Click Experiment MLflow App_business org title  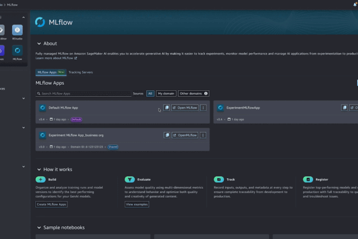[76, 135]
